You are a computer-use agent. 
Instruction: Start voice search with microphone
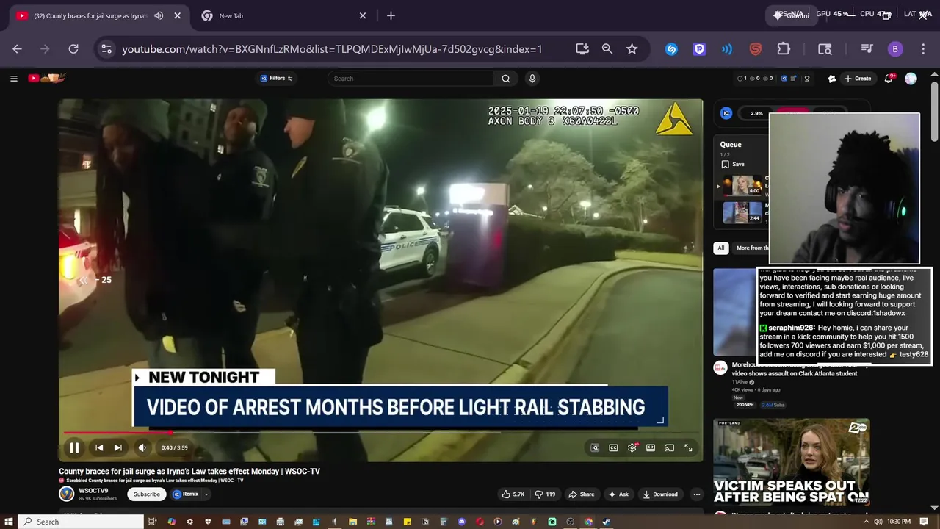[x=532, y=79]
